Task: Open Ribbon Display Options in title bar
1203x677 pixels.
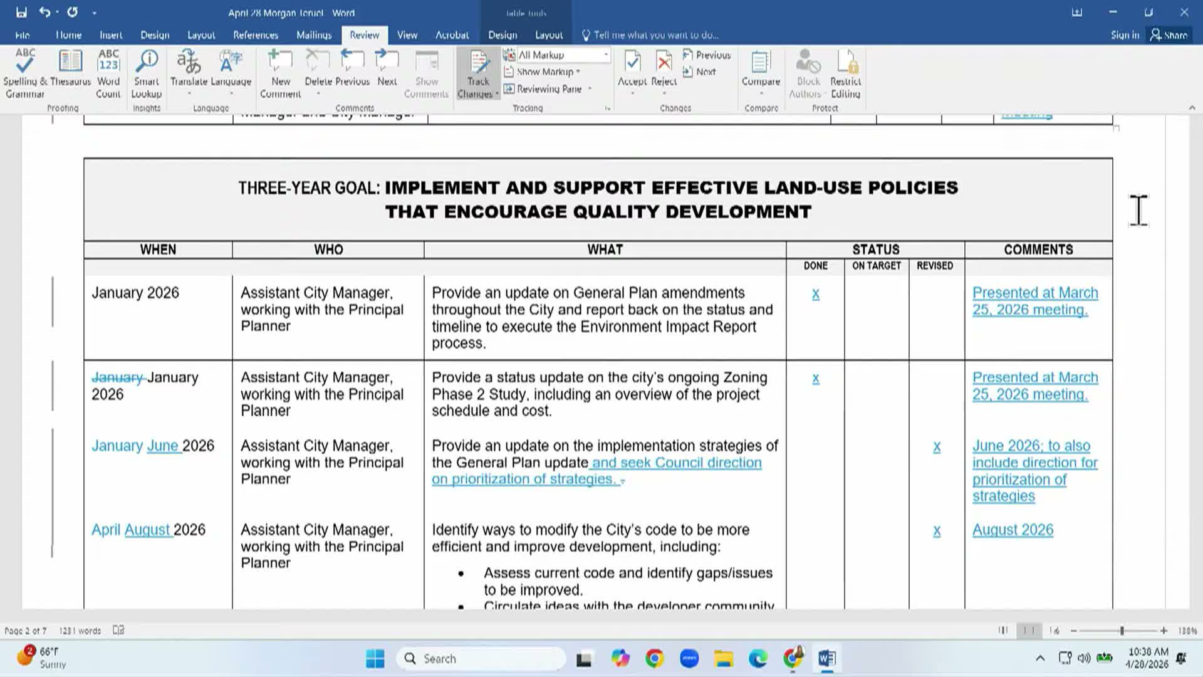Action: pos(1077,12)
